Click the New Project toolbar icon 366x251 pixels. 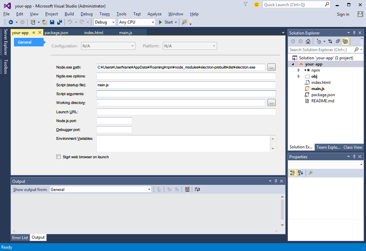pyautogui.click(x=33, y=22)
